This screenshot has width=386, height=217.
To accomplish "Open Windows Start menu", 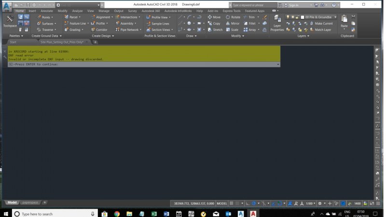I will pos(6,214).
